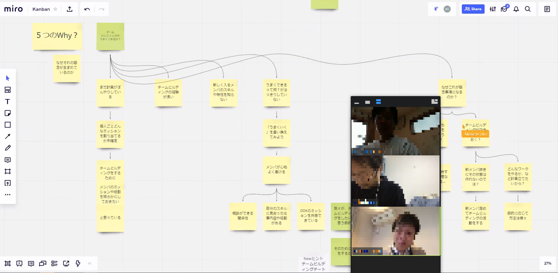The width and height of the screenshot is (558, 273).
Task: Select the '個人ごとどんなミッション' sticky note
Action: (x=110, y=134)
